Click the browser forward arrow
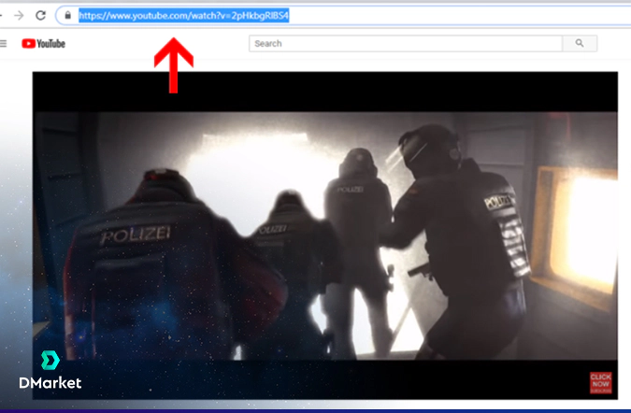Image resolution: width=631 pixels, height=413 pixels. [x=19, y=15]
